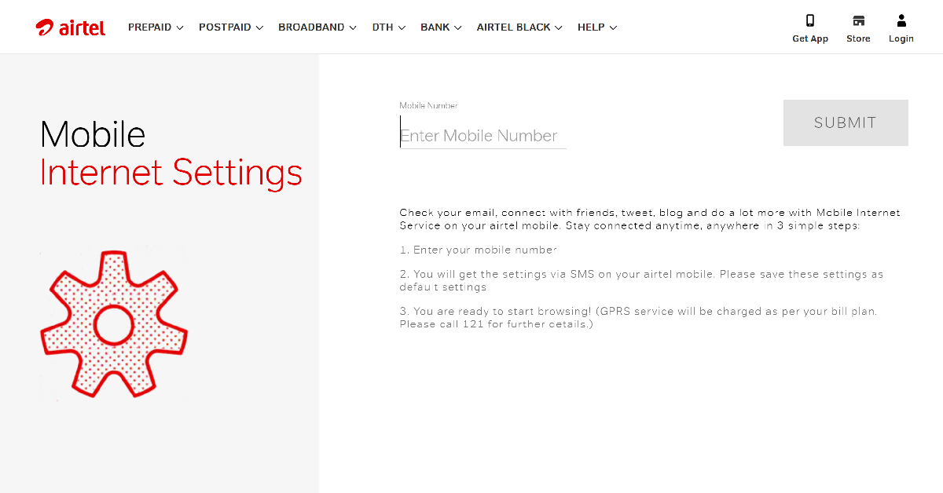The width and height of the screenshot is (943, 493).
Task: Click the Get App phone icon
Action: [x=810, y=20]
